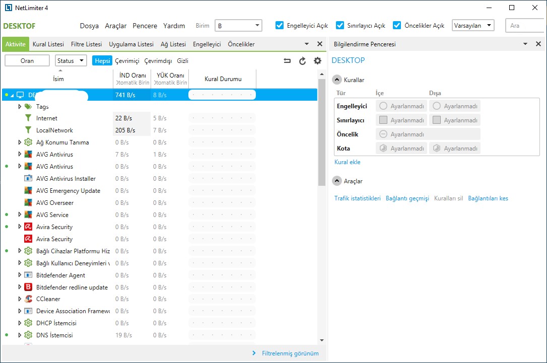Click the LocalNetwork filter funnel icon
Image resolution: width=547 pixels, height=363 pixels.
coord(28,130)
